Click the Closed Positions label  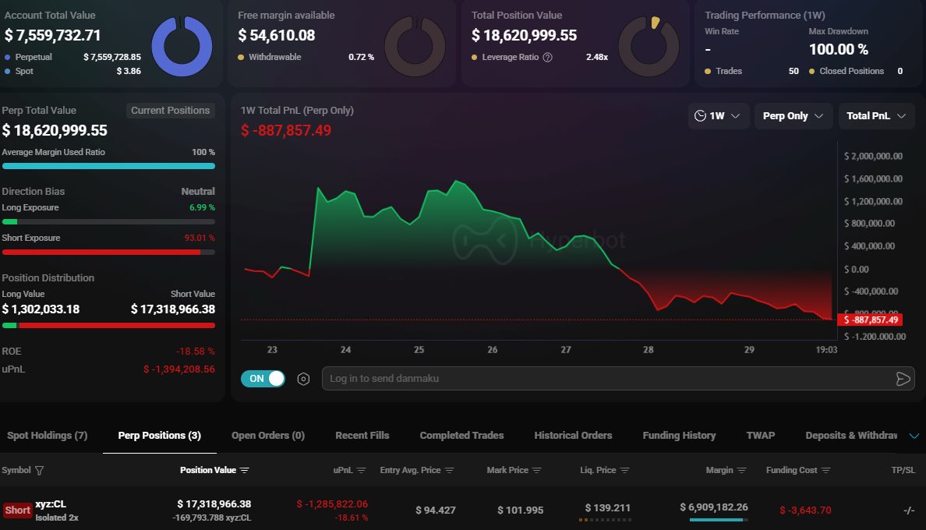pyautogui.click(x=852, y=72)
